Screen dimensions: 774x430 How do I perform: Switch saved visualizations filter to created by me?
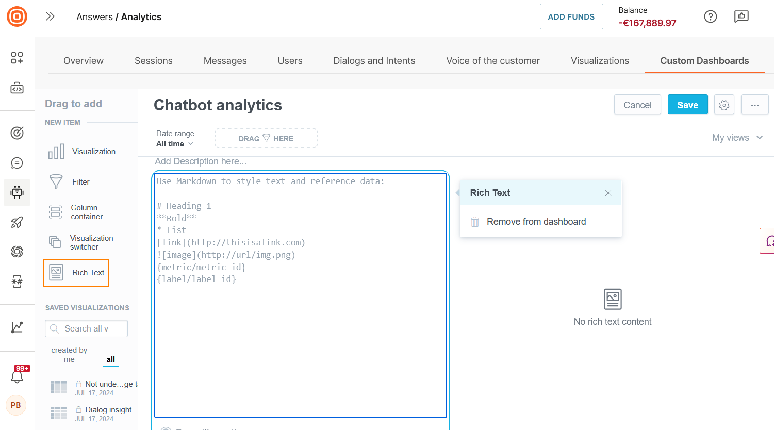[x=69, y=354]
